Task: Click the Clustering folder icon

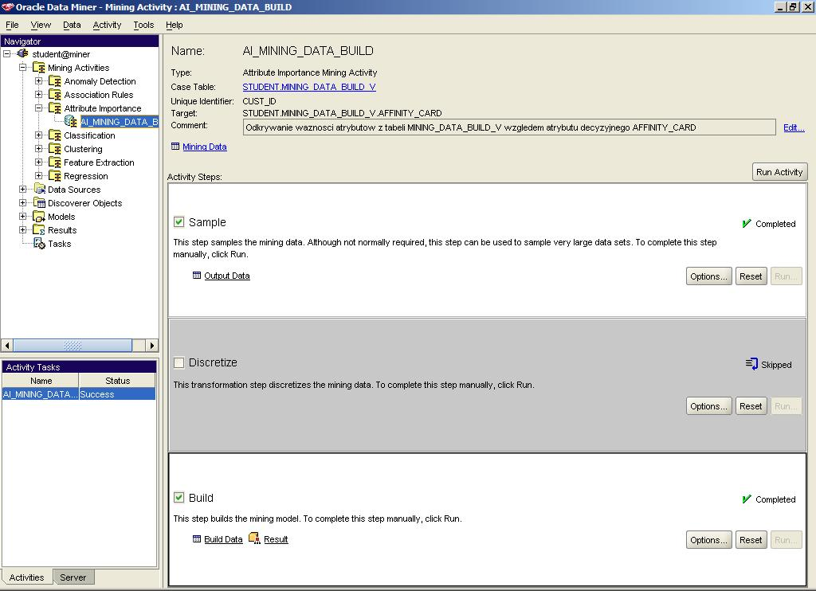Action: coord(55,148)
